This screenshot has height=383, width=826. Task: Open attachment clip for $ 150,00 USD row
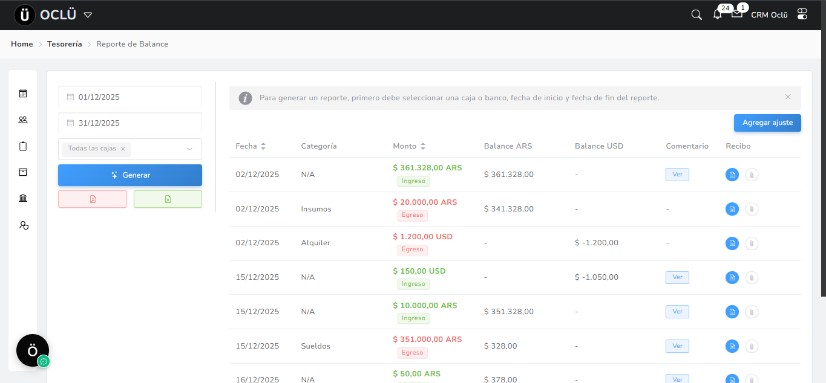[x=752, y=278]
